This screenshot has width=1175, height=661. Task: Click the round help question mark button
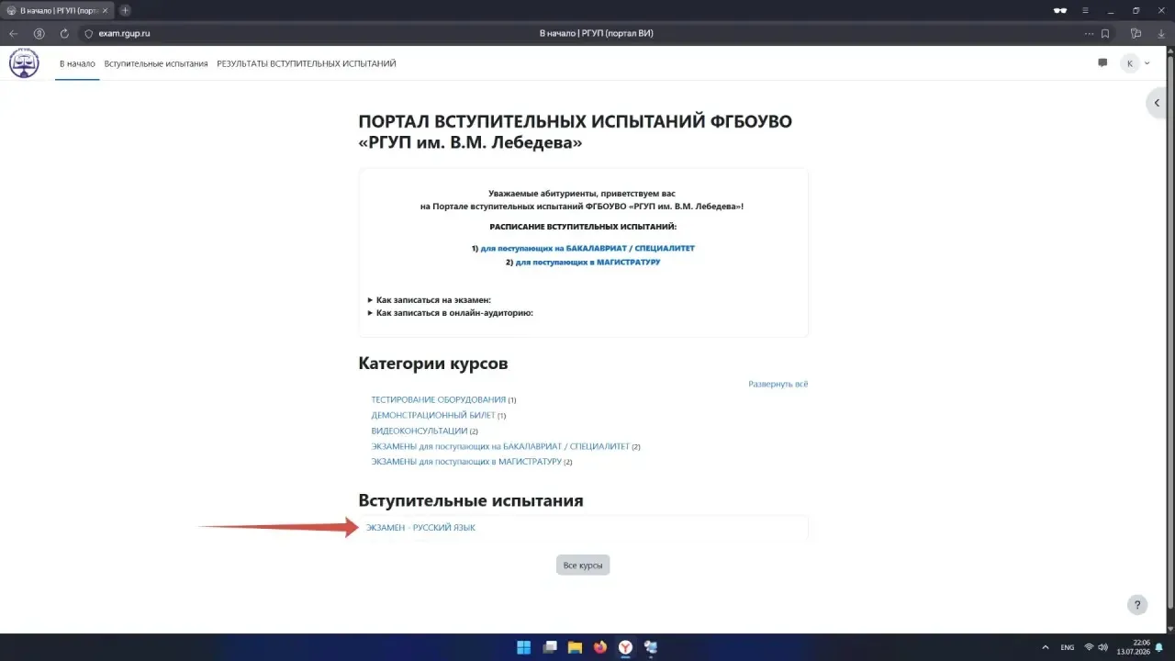pyautogui.click(x=1137, y=605)
